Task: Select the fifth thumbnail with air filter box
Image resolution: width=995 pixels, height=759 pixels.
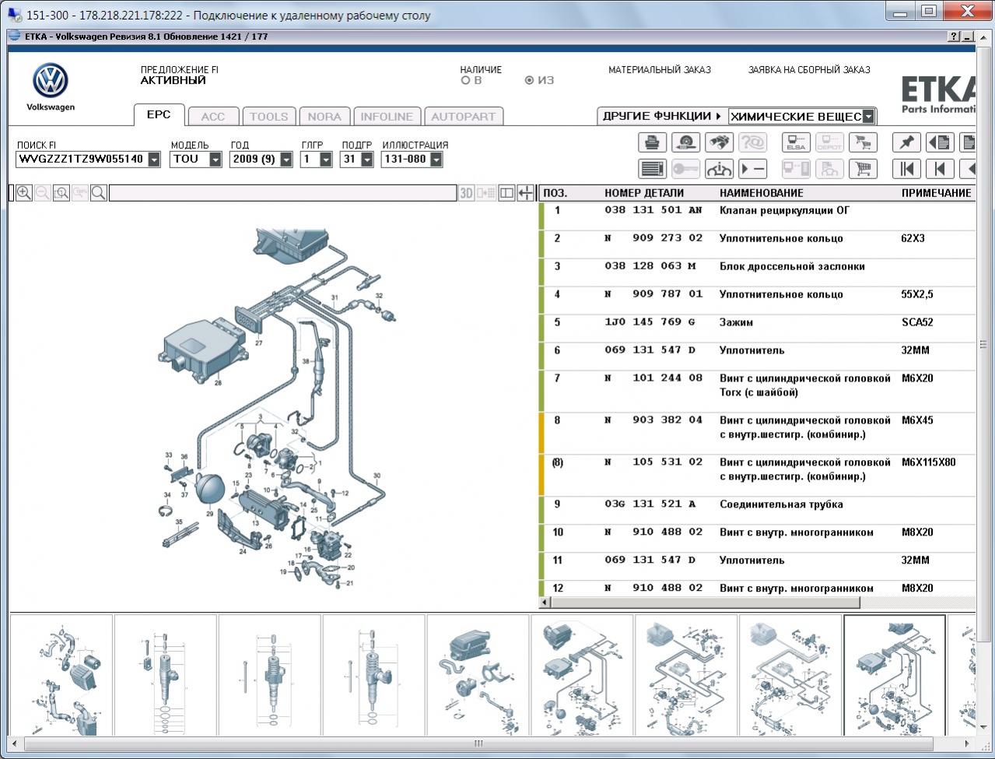Action: pyautogui.click(x=478, y=676)
